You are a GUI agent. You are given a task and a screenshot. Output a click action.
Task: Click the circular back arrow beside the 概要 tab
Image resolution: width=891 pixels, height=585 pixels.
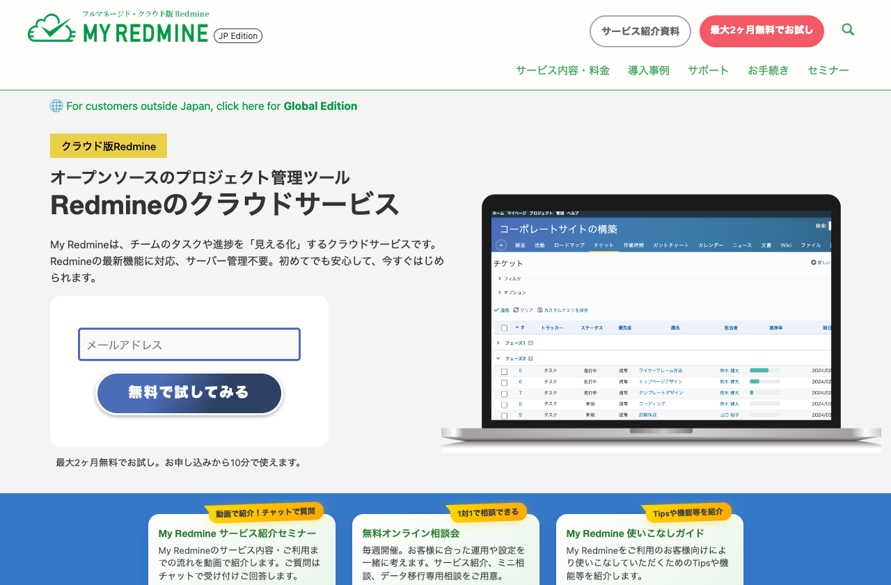click(501, 245)
